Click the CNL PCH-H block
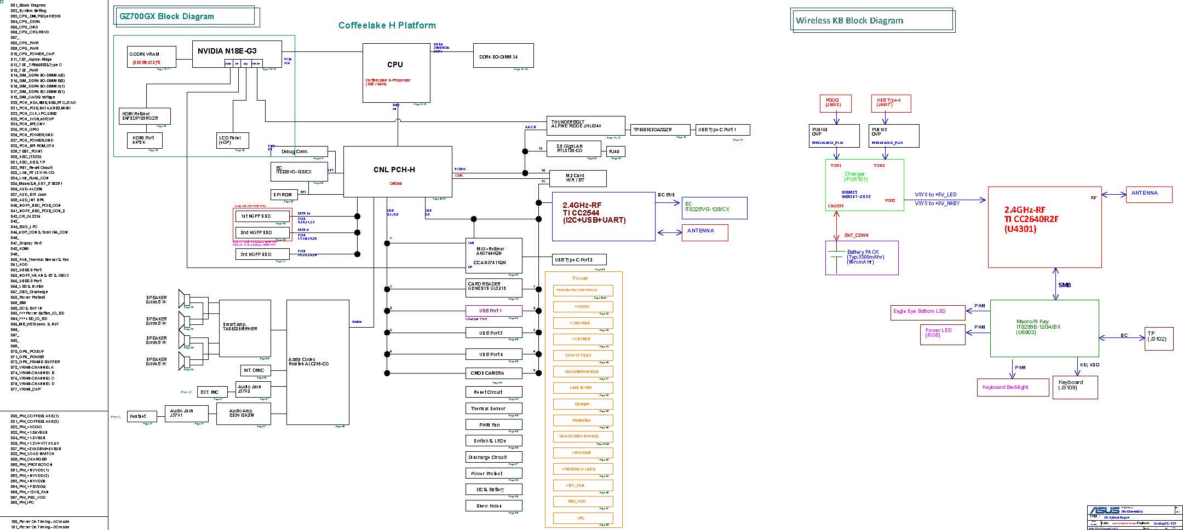The image size is (1183, 530). (x=397, y=171)
